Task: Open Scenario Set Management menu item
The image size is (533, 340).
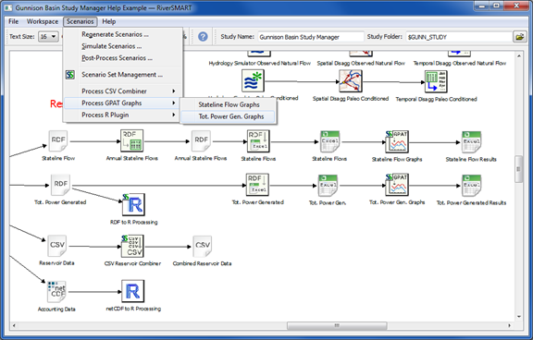Action: [123, 75]
